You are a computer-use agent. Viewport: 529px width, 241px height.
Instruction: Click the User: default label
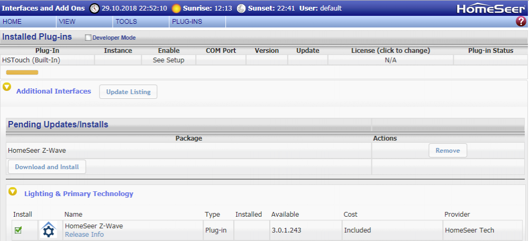[321, 8]
